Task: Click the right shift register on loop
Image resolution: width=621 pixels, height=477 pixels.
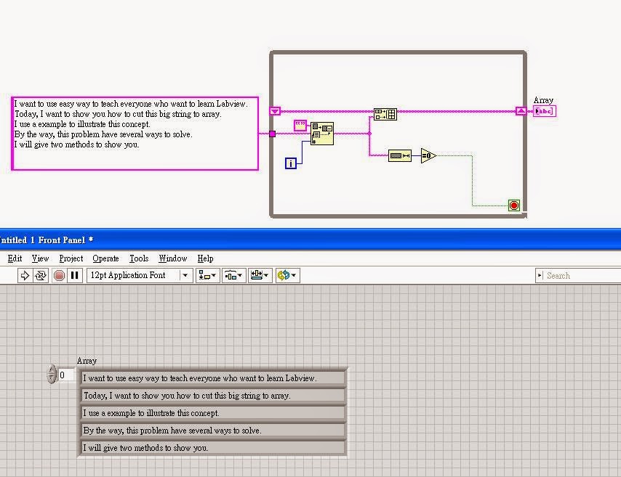Action: (x=521, y=111)
